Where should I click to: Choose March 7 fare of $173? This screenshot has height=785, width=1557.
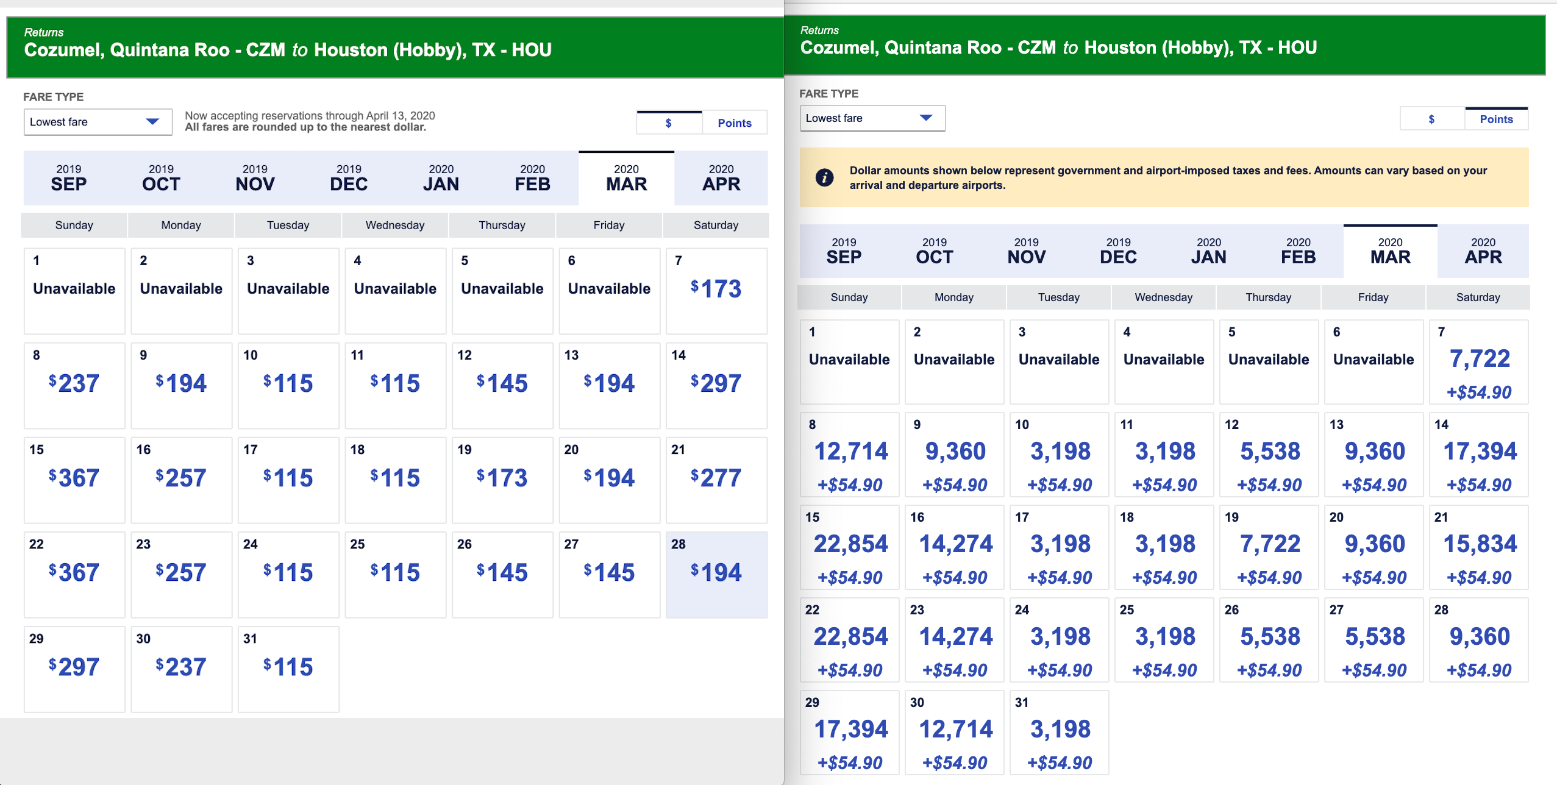[x=716, y=290]
